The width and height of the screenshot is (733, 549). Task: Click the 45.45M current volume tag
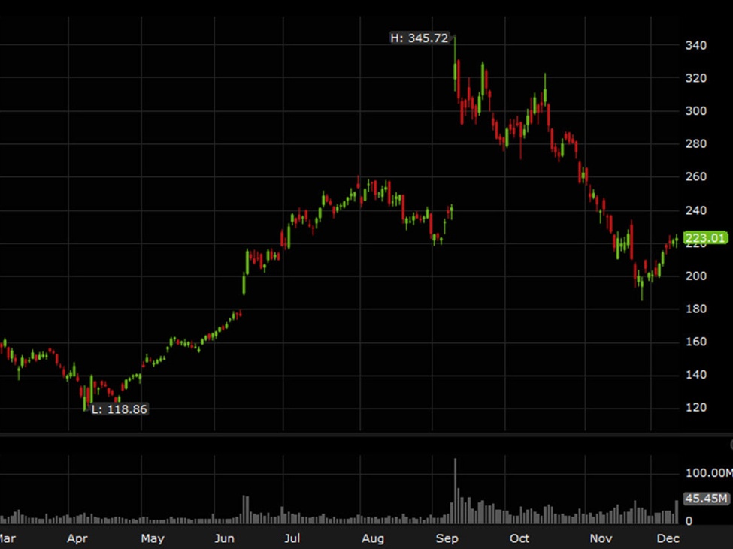[x=706, y=499]
